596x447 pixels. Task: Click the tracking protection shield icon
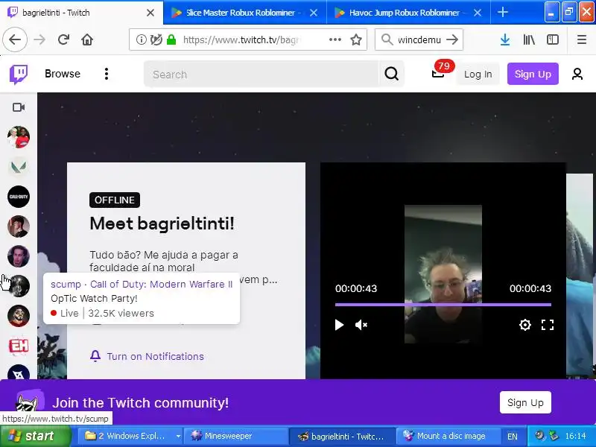[x=156, y=39]
